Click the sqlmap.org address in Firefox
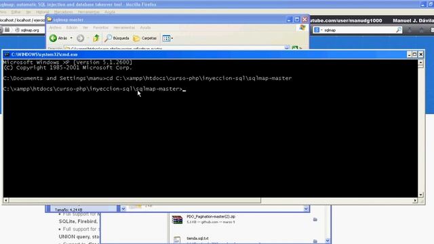This screenshot has width=434, height=244. [30, 30]
